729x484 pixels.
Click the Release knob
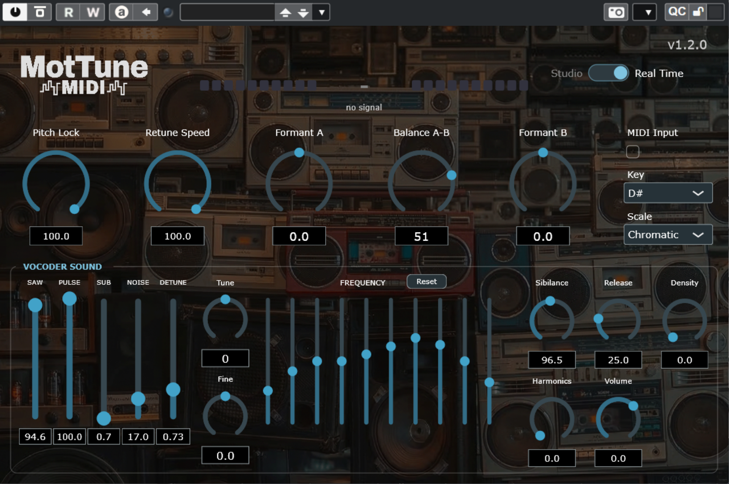click(x=618, y=320)
